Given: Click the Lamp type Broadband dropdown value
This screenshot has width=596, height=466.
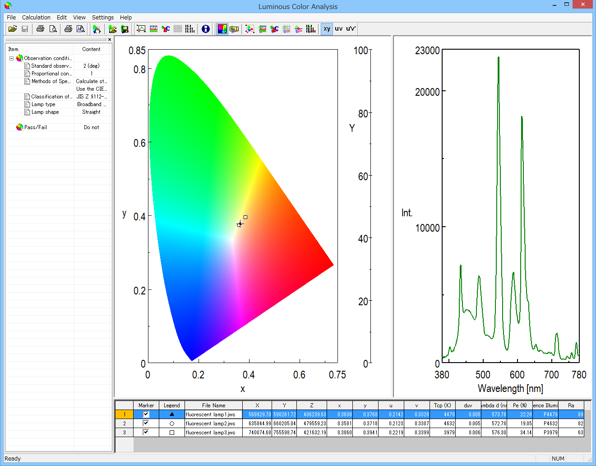Looking at the screenshot, I should click(92, 104).
